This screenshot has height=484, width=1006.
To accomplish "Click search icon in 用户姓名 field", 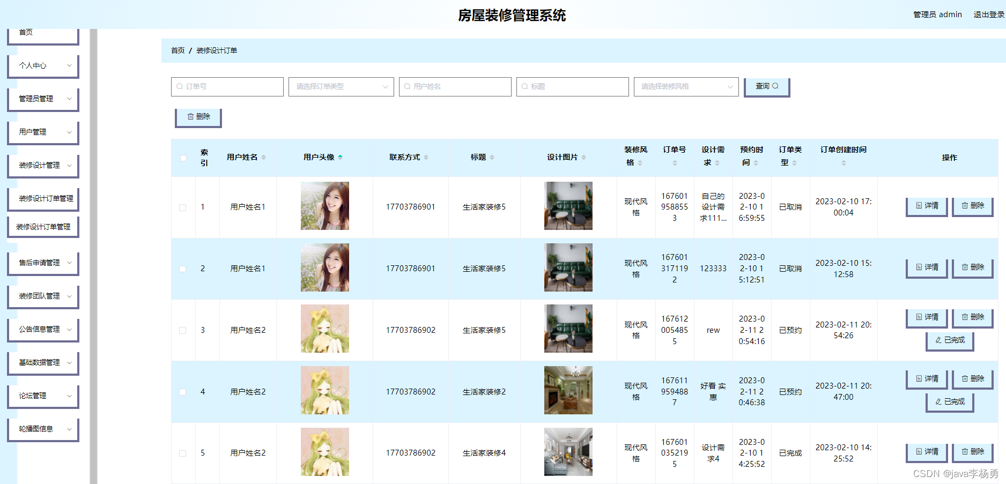I will [408, 86].
